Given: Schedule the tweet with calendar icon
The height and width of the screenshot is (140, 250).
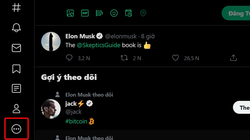Looking at the screenshot, I should 128,13.
